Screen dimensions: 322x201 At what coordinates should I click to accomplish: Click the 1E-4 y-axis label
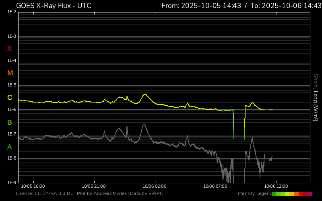(12, 61)
